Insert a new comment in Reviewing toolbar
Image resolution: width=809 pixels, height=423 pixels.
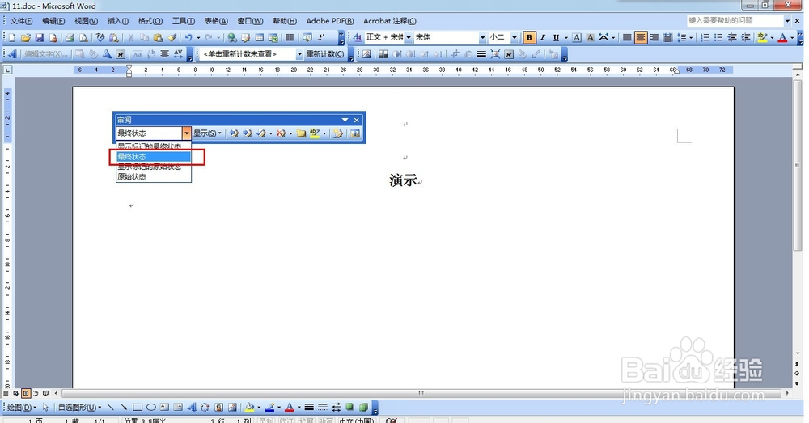[x=301, y=133]
